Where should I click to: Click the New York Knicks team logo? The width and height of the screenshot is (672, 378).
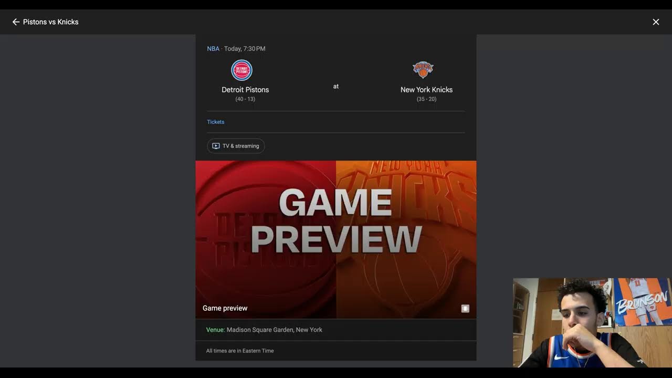point(423,70)
